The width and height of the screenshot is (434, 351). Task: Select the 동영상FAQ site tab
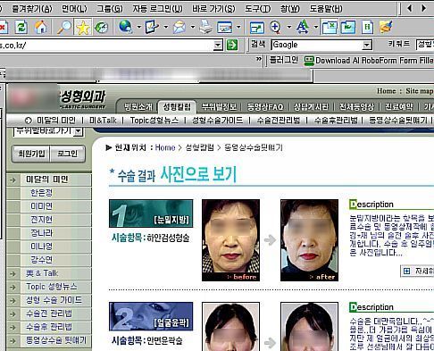click(x=265, y=106)
